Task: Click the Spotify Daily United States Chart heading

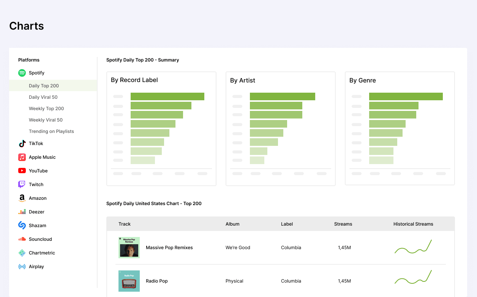Action: [154, 204]
